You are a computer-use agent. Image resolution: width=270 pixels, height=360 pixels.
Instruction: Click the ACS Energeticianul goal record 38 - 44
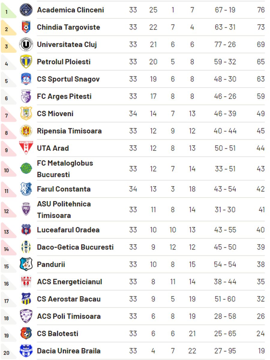pos(225,282)
